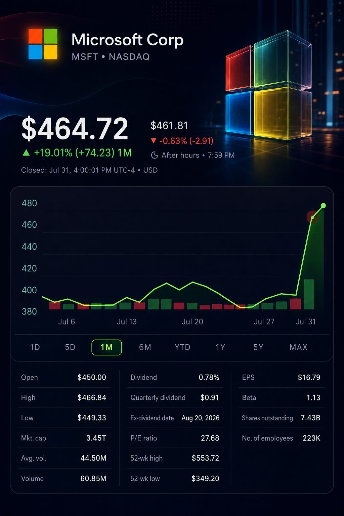Image resolution: width=344 pixels, height=516 pixels.
Task: Click the MSFT • NASDAQ ticker label
Action: click(111, 56)
